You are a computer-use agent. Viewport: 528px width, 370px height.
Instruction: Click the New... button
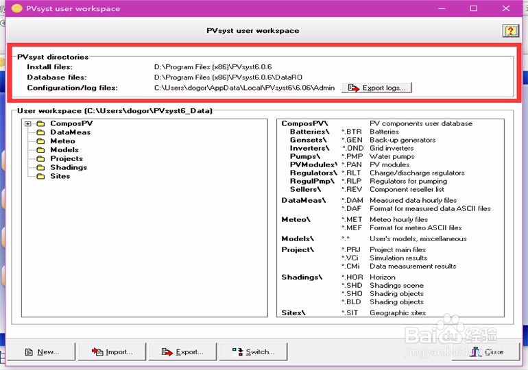[x=41, y=351]
